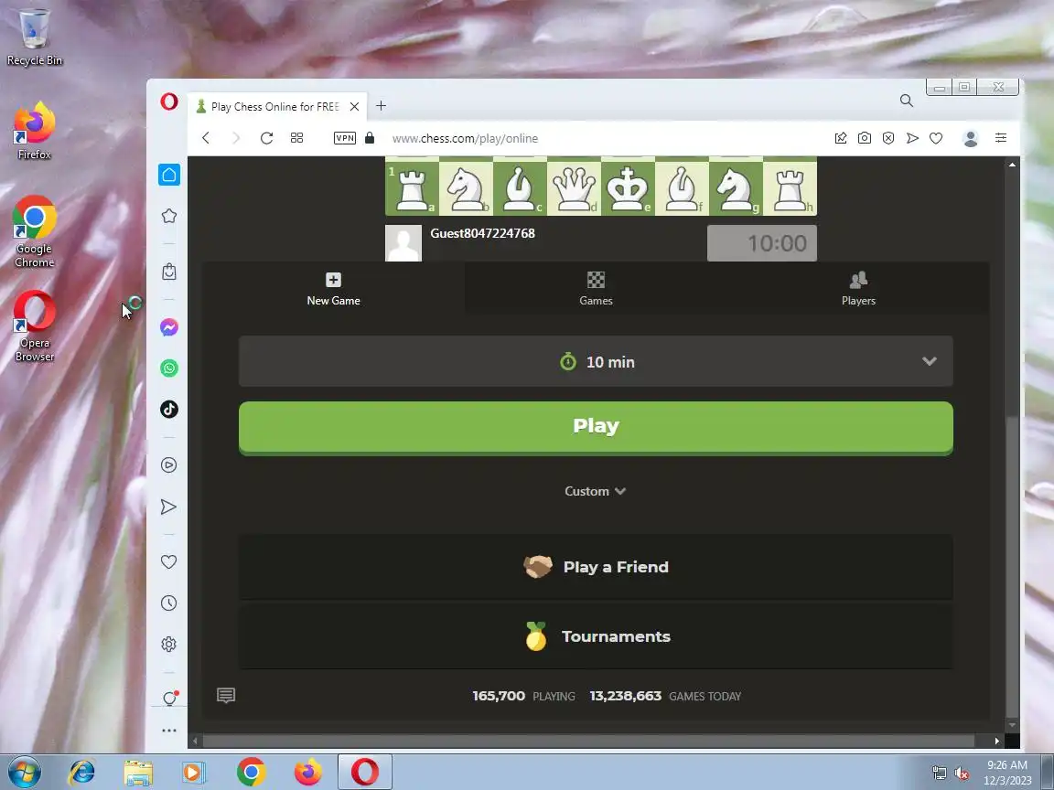The width and height of the screenshot is (1054, 790).
Task: Open TikTok in the sidebar
Action: pyautogui.click(x=169, y=409)
